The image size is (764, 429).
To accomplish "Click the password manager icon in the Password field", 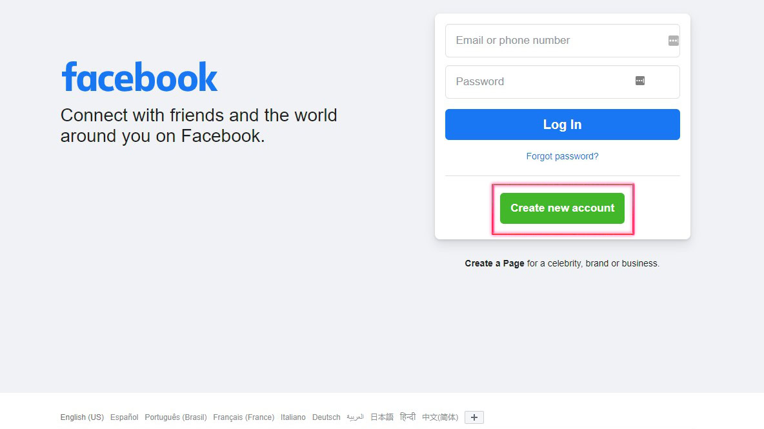I will point(639,81).
